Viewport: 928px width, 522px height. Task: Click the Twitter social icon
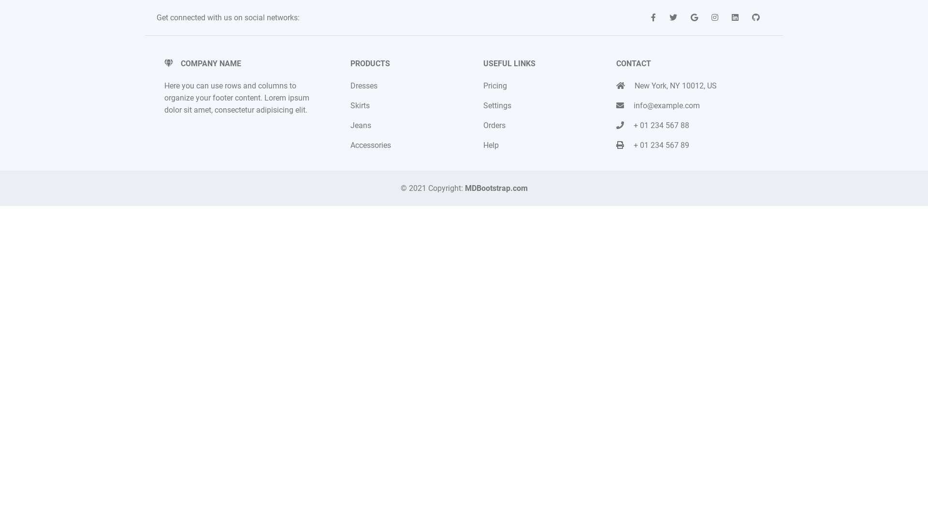(673, 17)
